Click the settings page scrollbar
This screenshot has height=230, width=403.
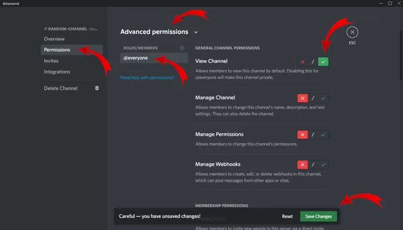pyautogui.click(x=401, y=55)
